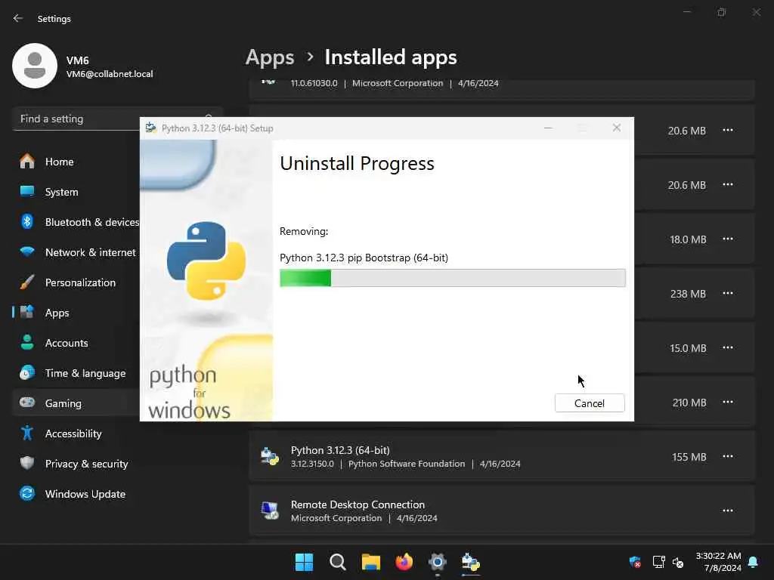774x580 pixels.
Task: Open Privacy & security settings
Action: pos(76,464)
